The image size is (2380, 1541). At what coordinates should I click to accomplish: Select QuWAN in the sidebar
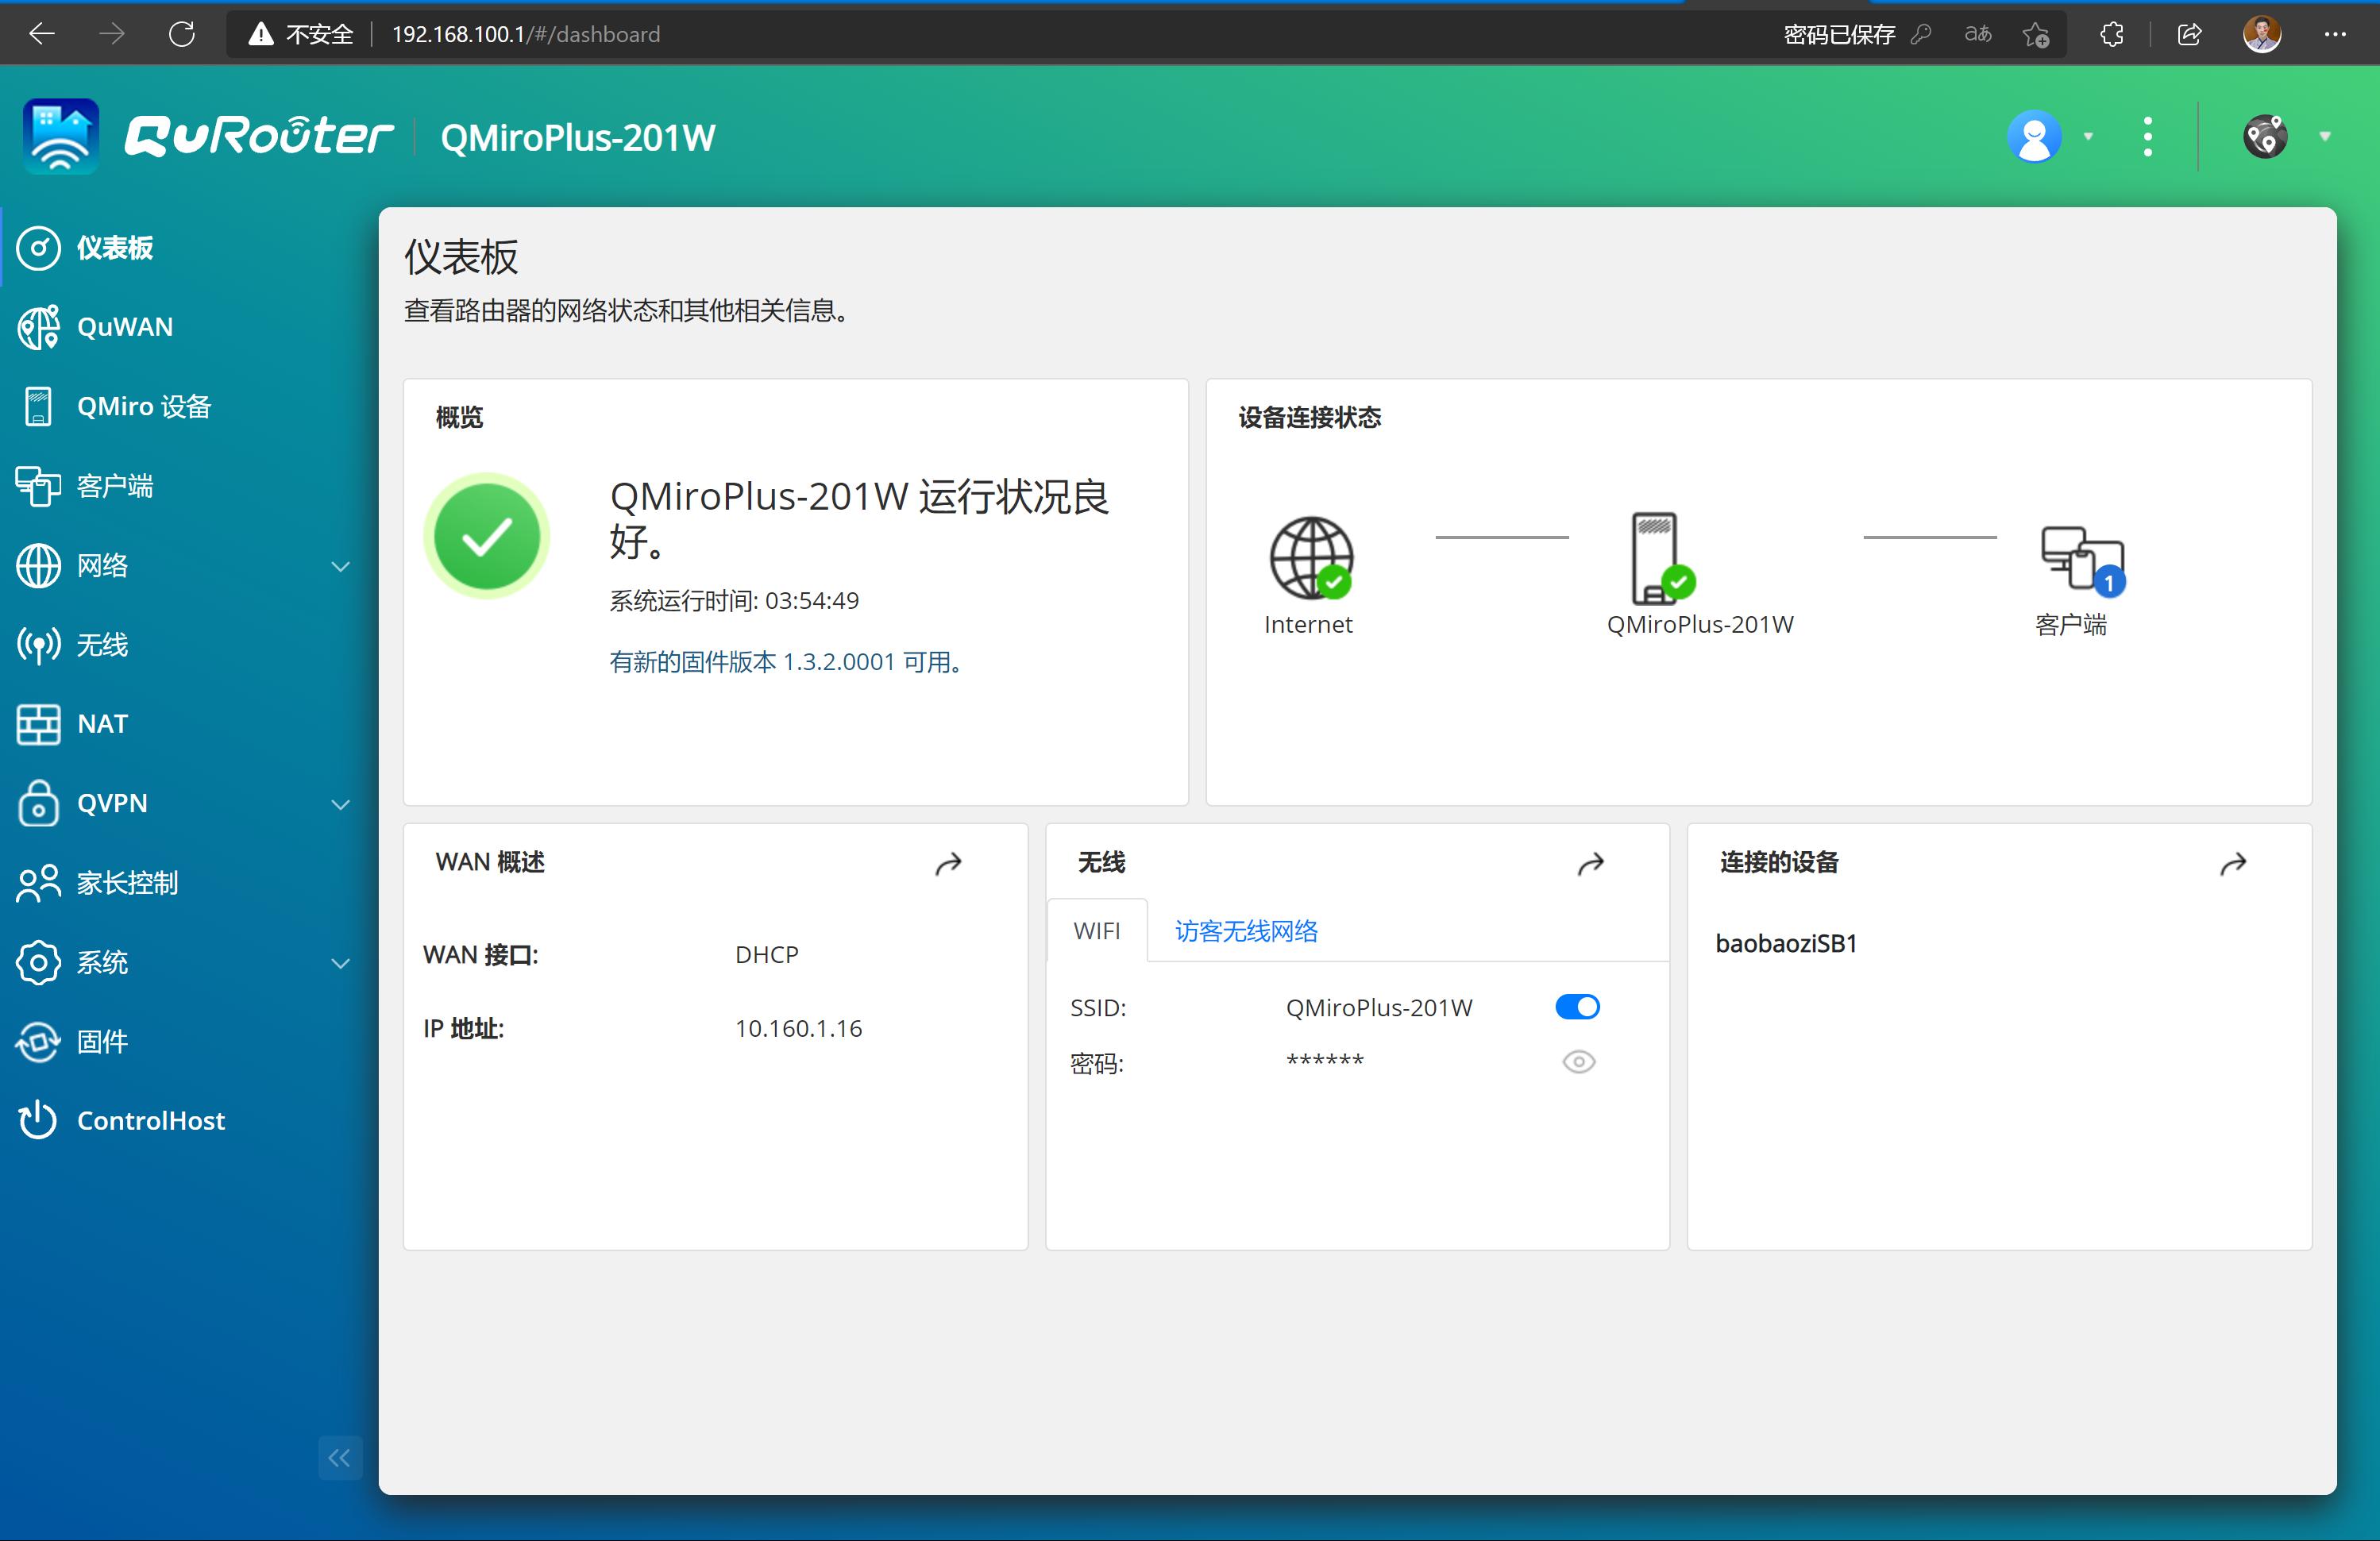(x=125, y=327)
